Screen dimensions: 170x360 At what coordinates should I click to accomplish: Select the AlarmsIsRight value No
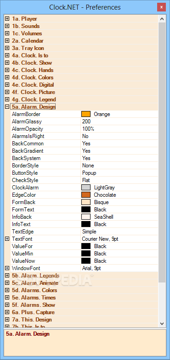point(85,136)
